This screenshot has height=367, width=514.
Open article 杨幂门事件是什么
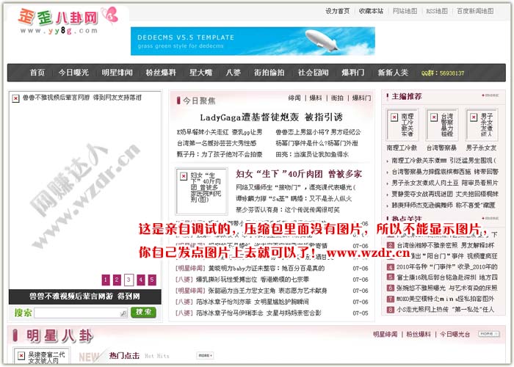[x=316, y=143]
